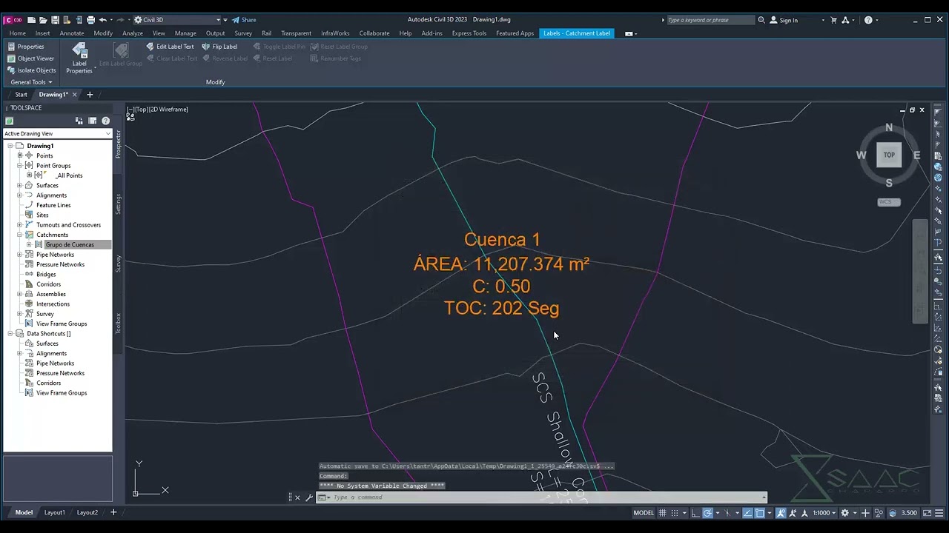Screen dimensions: 949x533
Task: Click Flip Label
Action: coord(219,47)
